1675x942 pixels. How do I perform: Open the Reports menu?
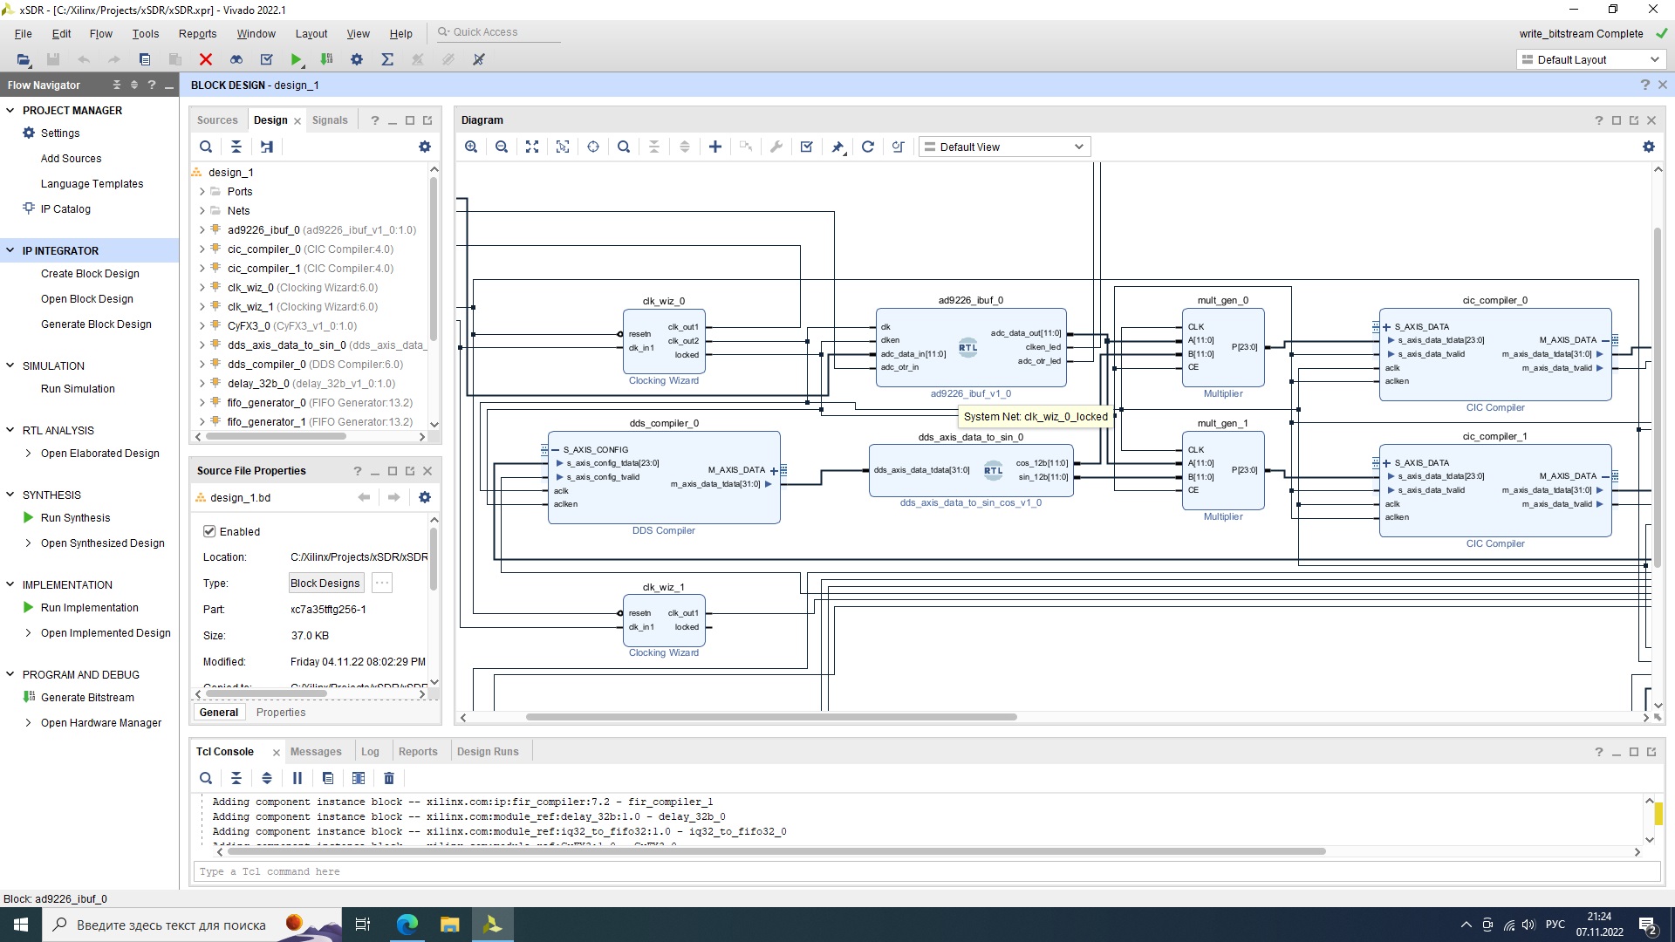[197, 34]
